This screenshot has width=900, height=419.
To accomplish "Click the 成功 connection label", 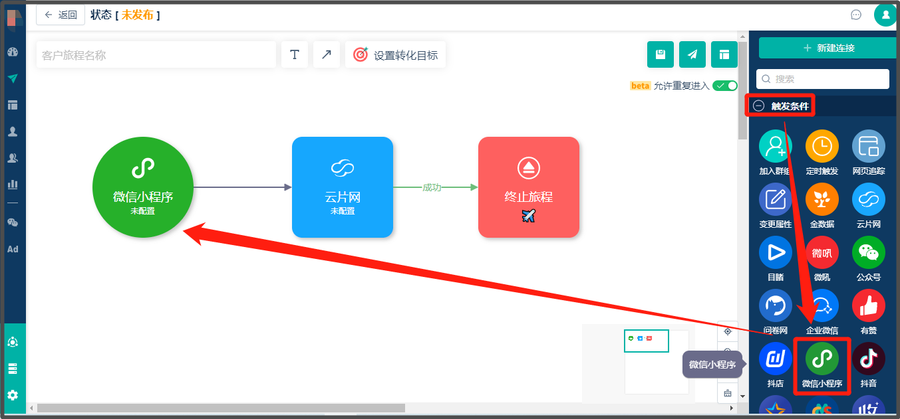I will tap(432, 187).
